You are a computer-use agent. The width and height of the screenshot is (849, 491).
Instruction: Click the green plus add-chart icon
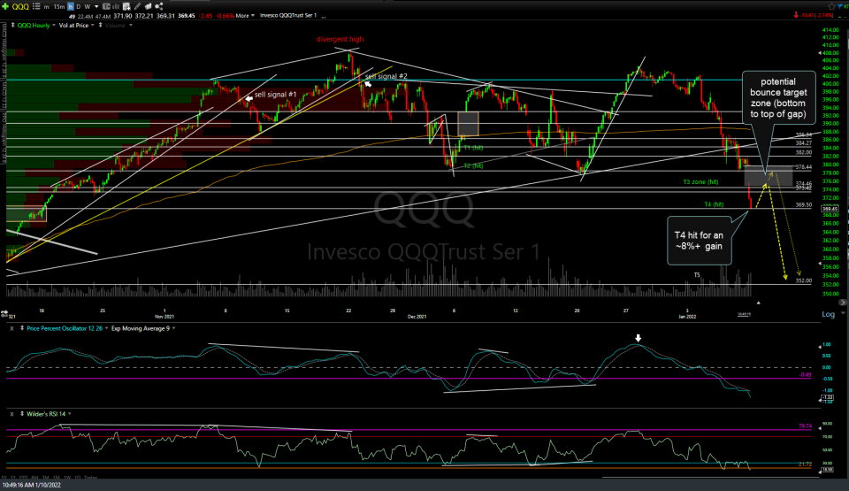click(x=5, y=6)
